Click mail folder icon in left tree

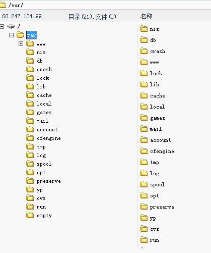[30, 121]
